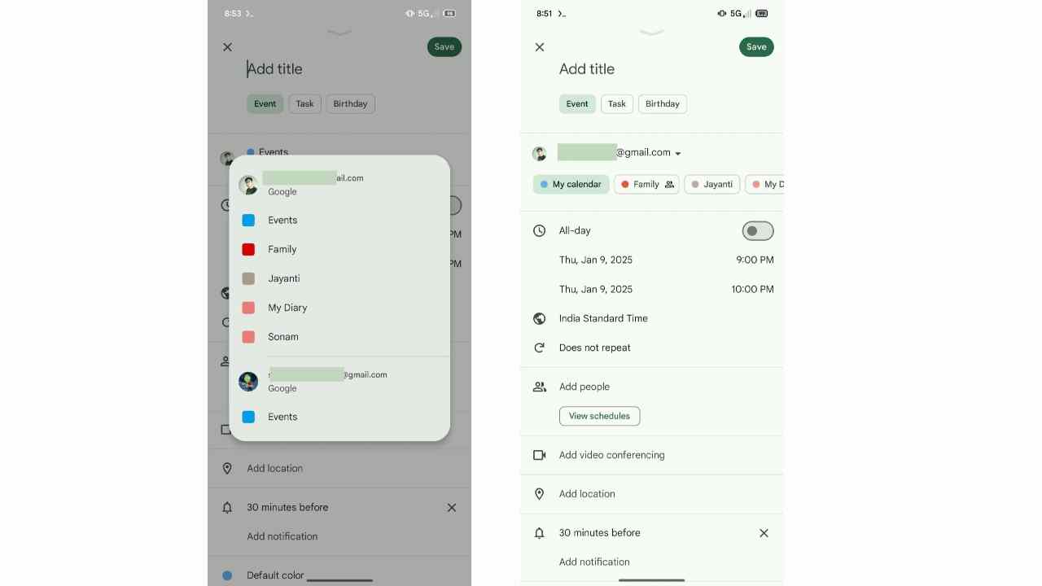Image resolution: width=1042 pixels, height=586 pixels.
Task: Tap repeat icon beside Does not repeat
Action: (539, 348)
